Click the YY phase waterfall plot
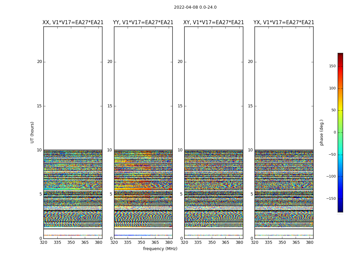 click(143, 132)
